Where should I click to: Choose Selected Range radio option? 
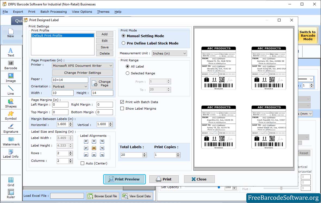pos(127,73)
